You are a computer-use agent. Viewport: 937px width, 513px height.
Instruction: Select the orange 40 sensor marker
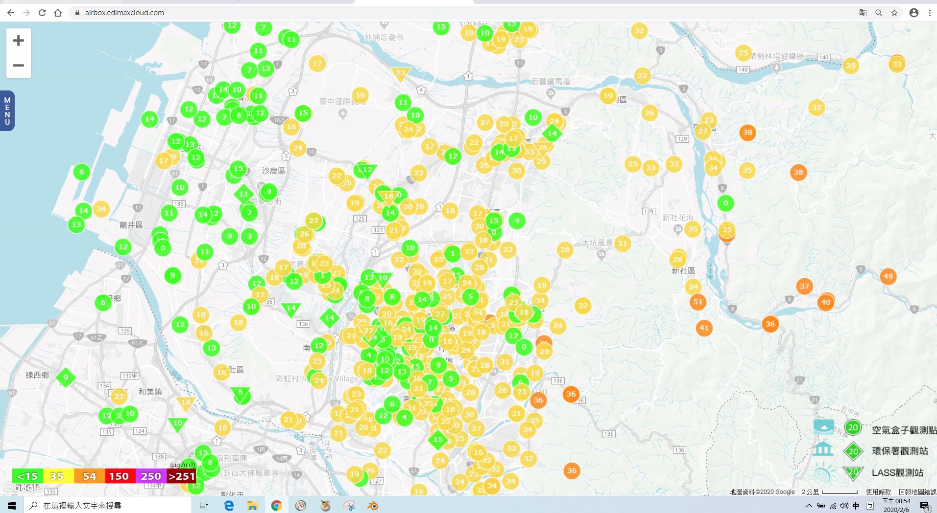pyautogui.click(x=825, y=302)
